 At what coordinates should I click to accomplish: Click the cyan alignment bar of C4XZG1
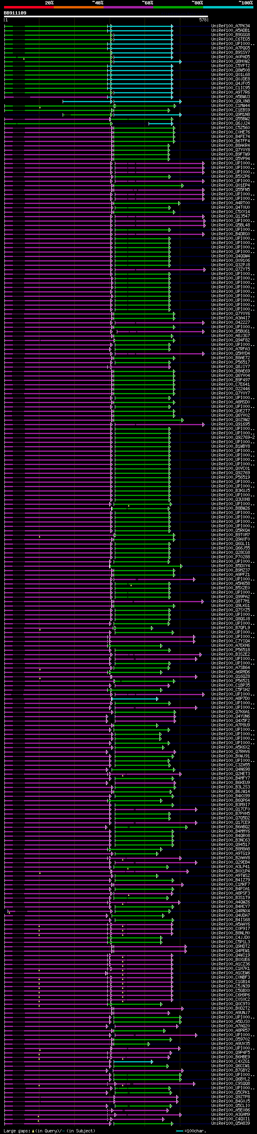(134, 1061)
